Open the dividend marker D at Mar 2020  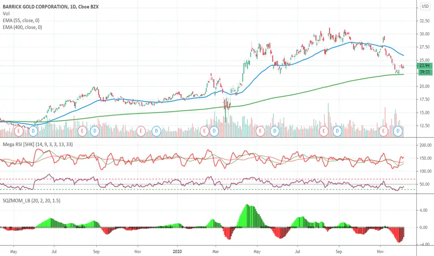tap(214, 131)
